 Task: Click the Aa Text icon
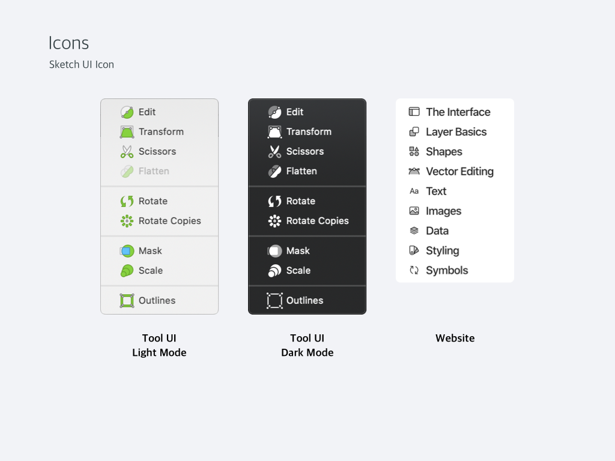click(414, 191)
